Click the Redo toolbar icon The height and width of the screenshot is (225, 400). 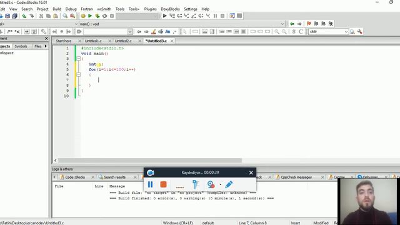(x=32, y=16)
